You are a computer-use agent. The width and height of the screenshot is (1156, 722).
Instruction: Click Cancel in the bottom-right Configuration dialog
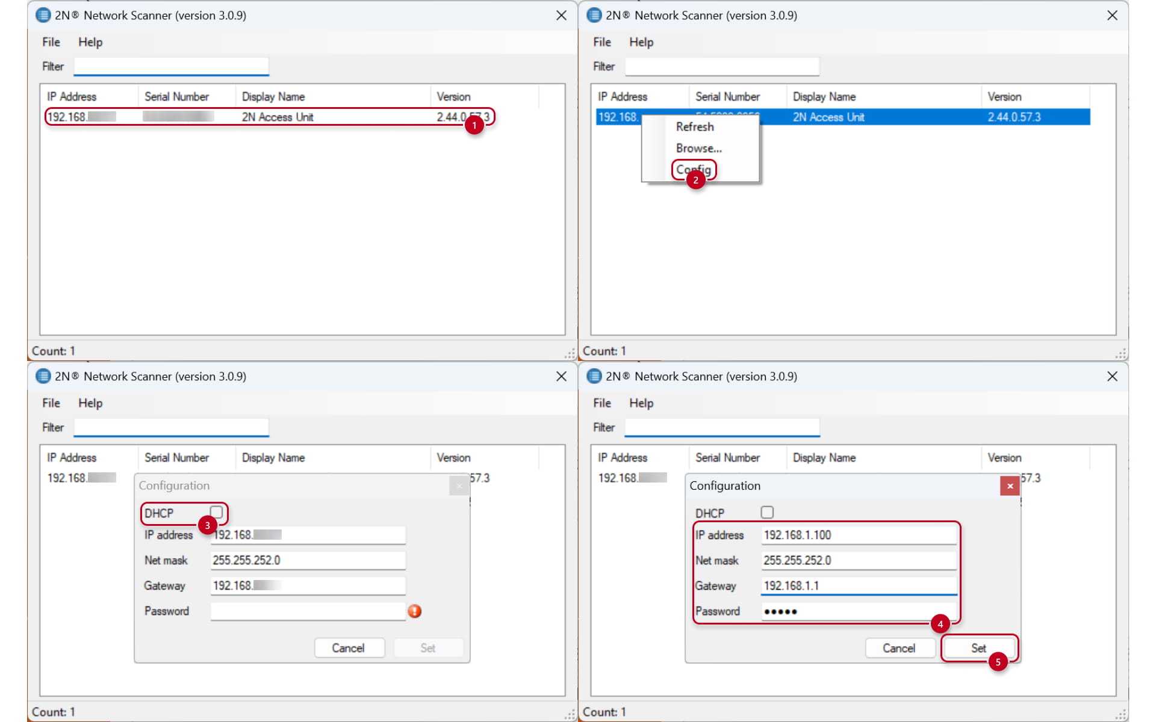[x=900, y=648]
